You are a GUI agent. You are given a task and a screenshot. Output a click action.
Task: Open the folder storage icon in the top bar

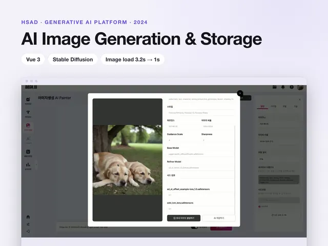275,87
